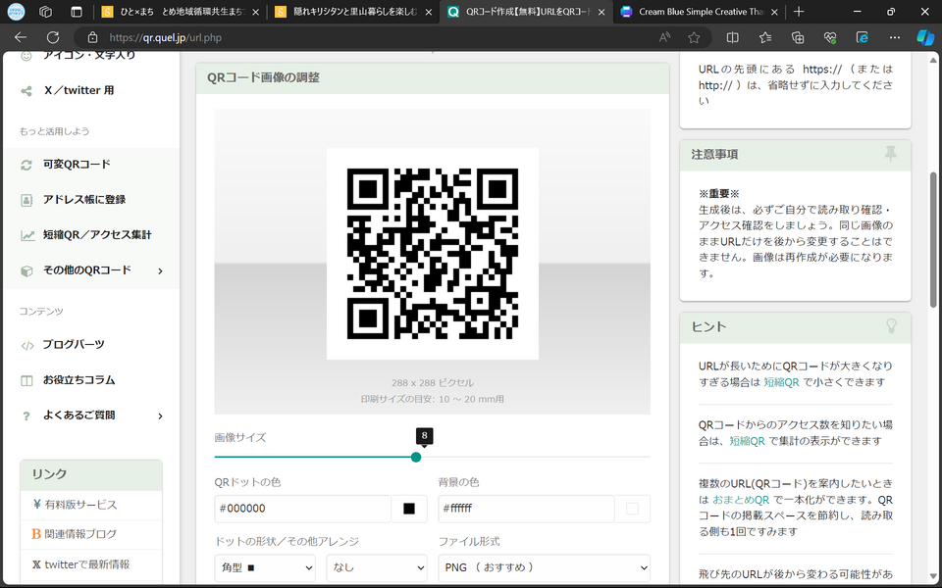Open 可変QRコード from the sidebar
The image size is (942, 588).
pyautogui.click(x=77, y=165)
